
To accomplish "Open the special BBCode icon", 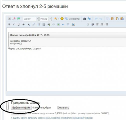I will coord(18,19).
